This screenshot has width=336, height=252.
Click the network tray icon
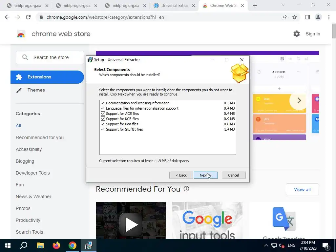tap(274, 245)
